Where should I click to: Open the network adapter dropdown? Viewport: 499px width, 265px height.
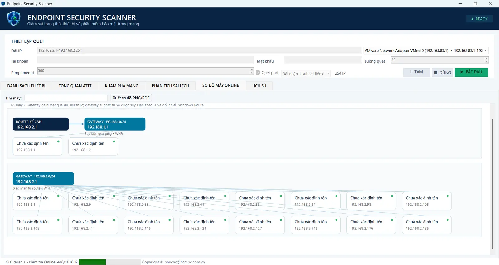[426, 51]
